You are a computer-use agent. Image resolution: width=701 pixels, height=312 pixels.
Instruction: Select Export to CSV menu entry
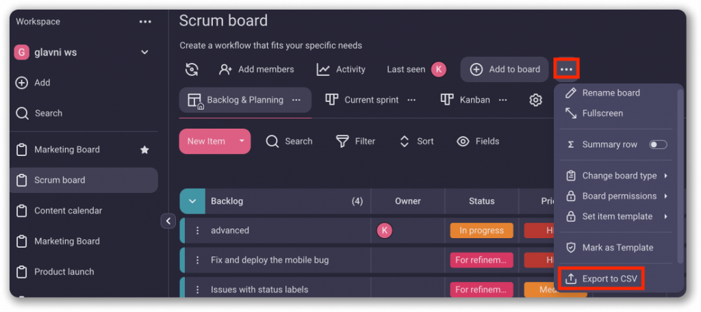tap(601, 278)
